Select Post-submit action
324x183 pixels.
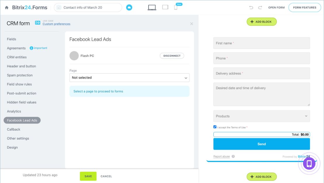click(x=22, y=93)
